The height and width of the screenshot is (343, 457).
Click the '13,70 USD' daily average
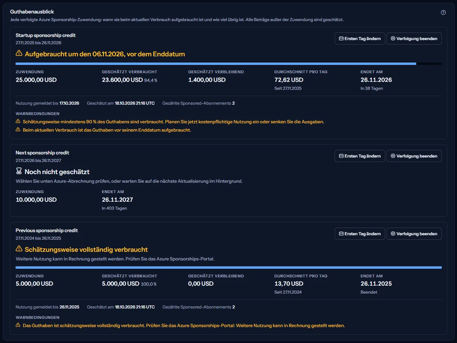tap(289, 284)
